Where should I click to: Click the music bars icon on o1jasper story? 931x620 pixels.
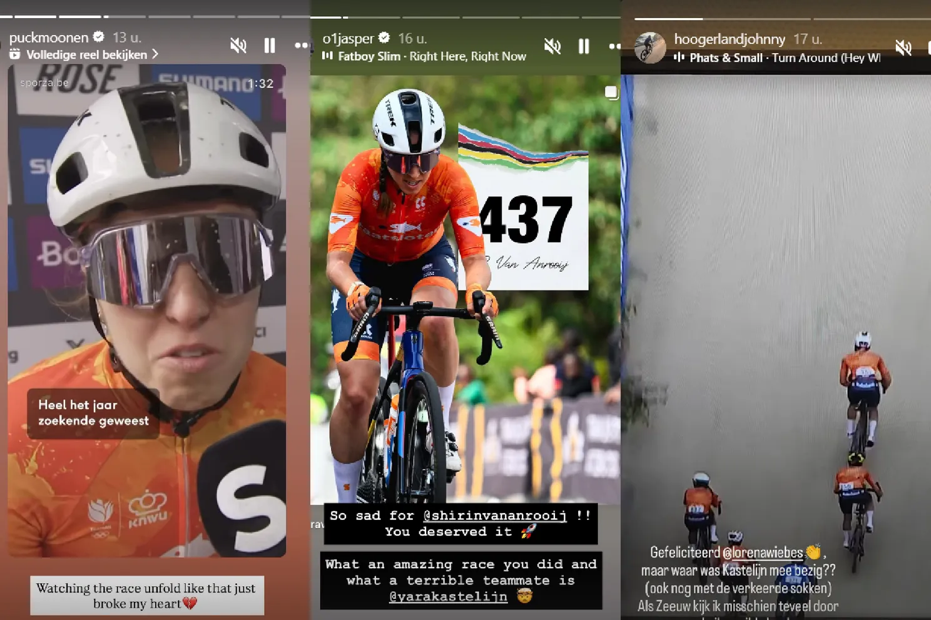click(x=327, y=56)
